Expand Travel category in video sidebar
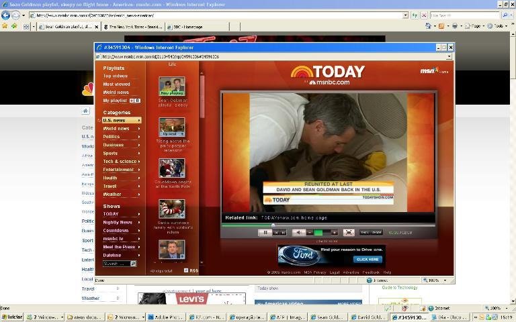The width and height of the screenshot is (516, 322). (122, 186)
